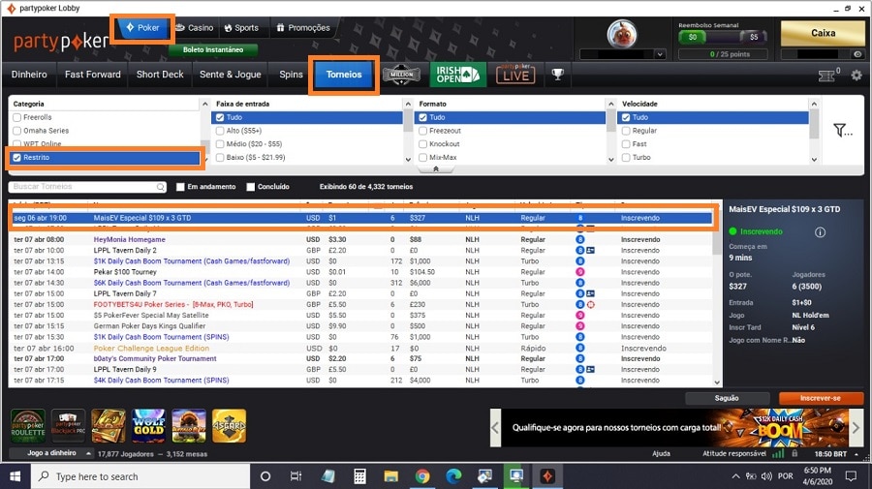Click the Ajuda help link

(x=661, y=454)
